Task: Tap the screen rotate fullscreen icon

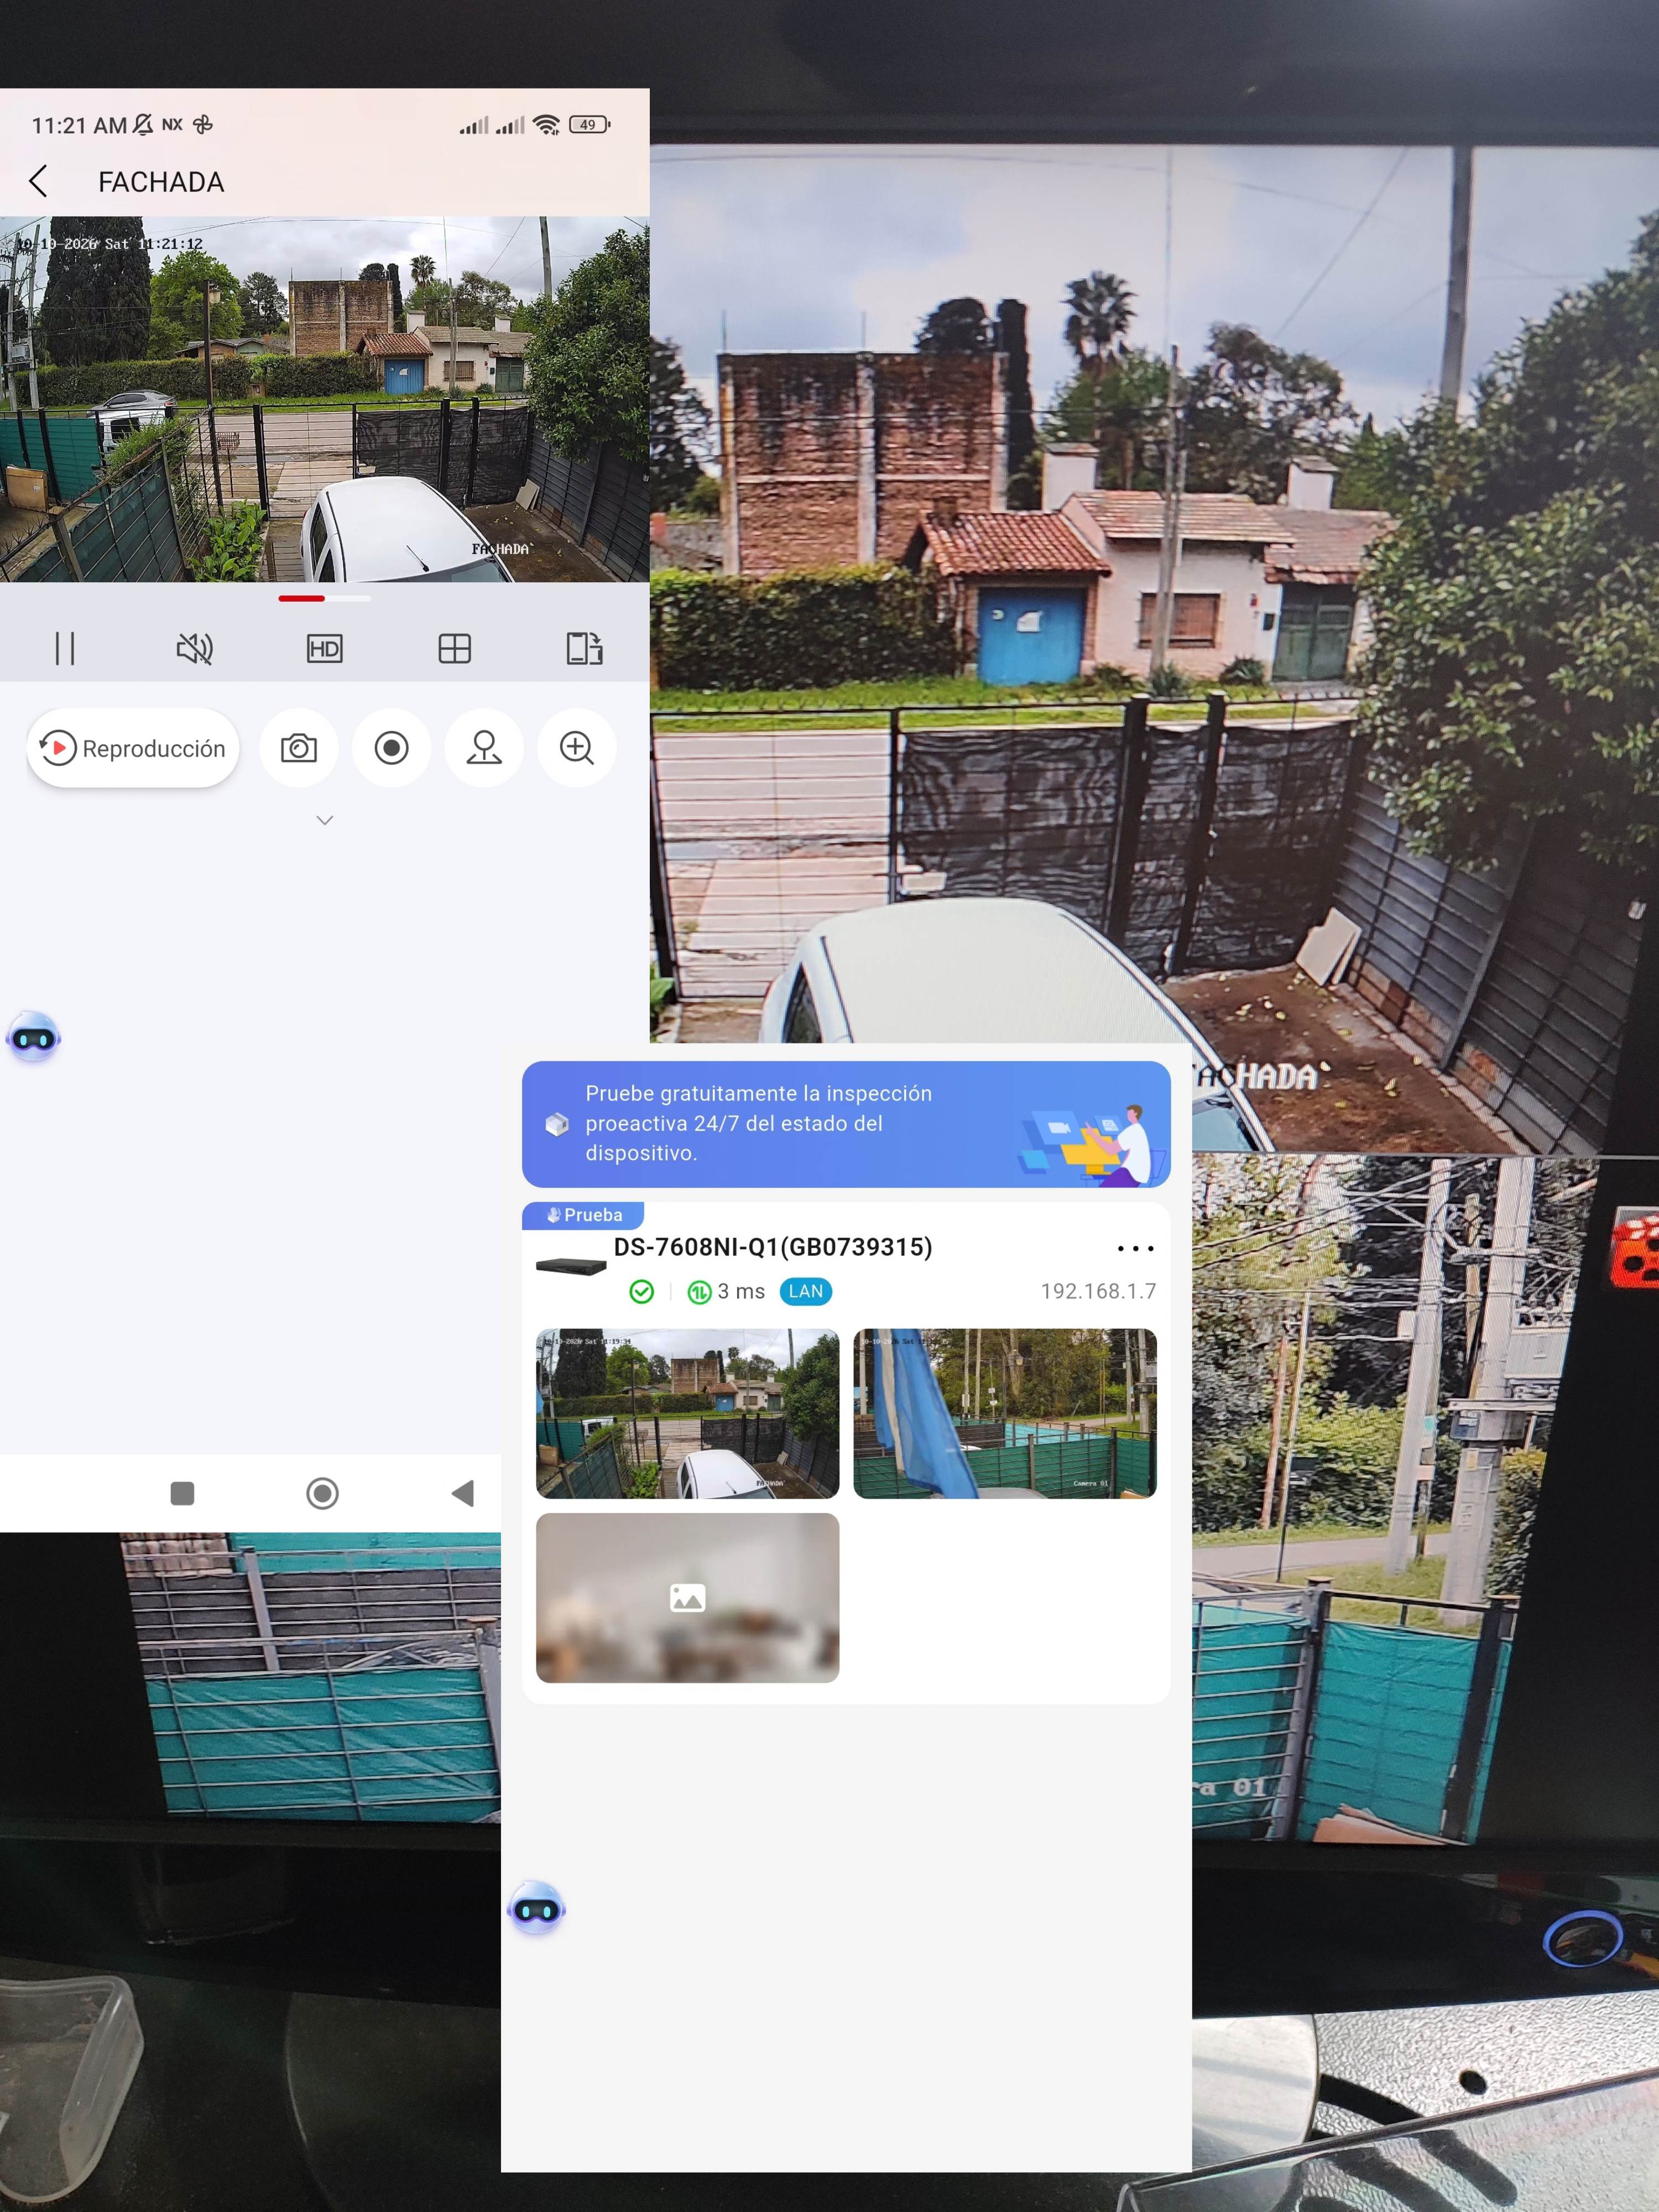Action: pyautogui.click(x=584, y=648)
